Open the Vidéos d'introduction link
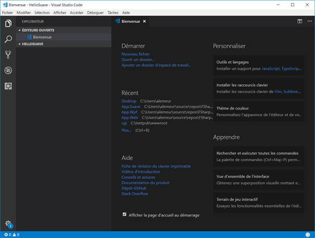 [x=141, y=172]
